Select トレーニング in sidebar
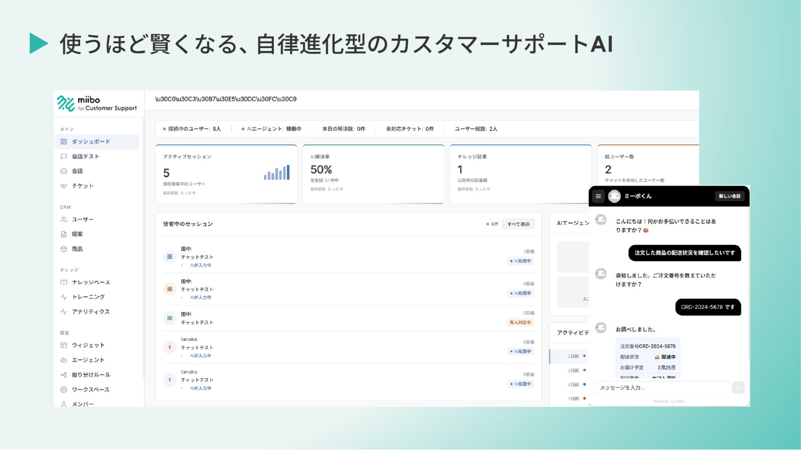 point(88,297)
